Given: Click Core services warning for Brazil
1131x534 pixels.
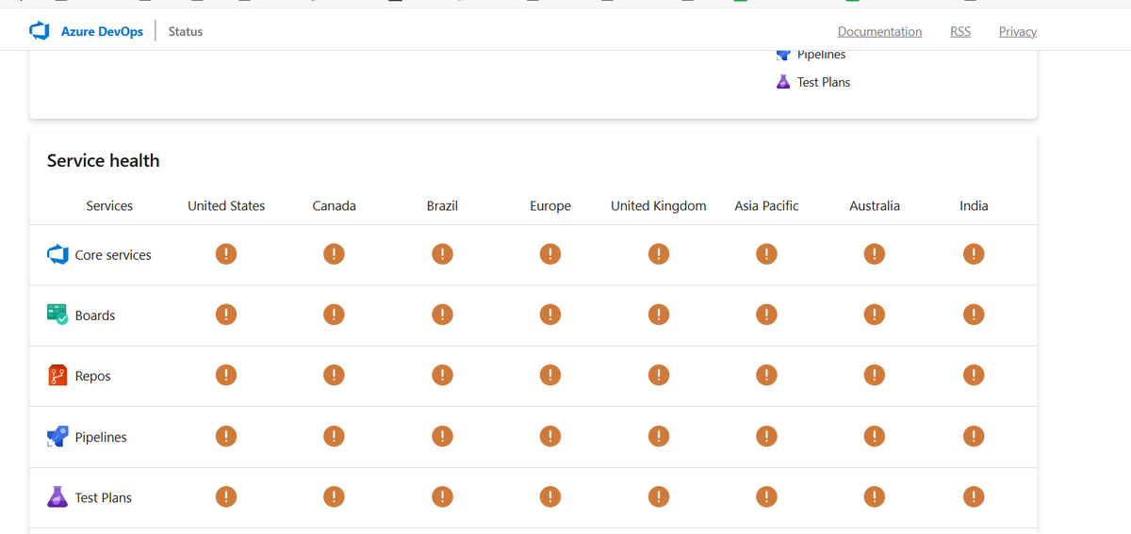Looking at the screenshot, I should tap(442, 253).
